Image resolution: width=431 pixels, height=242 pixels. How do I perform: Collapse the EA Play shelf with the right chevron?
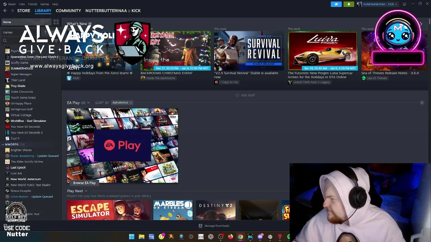(x=422, y=103)
